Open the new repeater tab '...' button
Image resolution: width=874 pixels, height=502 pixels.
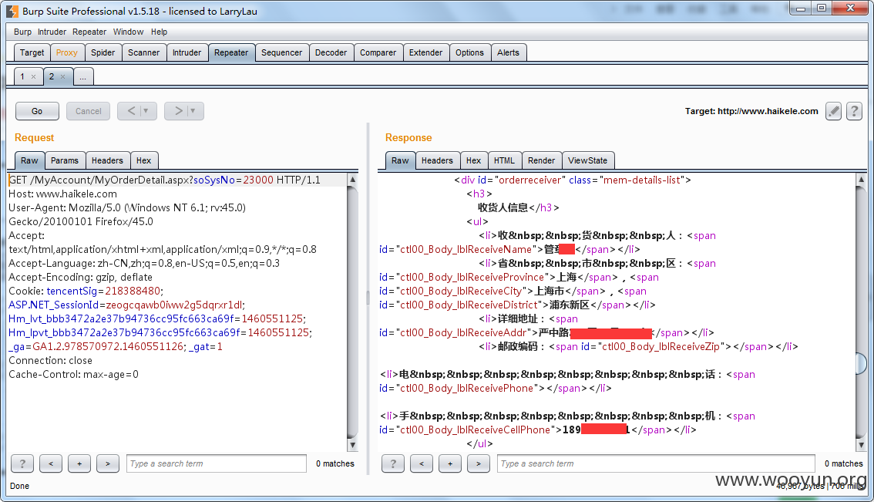coord(82,77)
